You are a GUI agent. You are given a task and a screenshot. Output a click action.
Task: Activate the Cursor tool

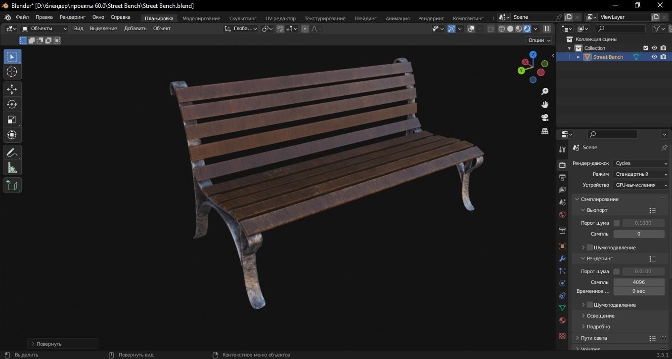[12, 72]
